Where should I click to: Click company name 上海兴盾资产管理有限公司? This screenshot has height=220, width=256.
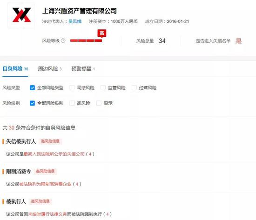(80, 11)
